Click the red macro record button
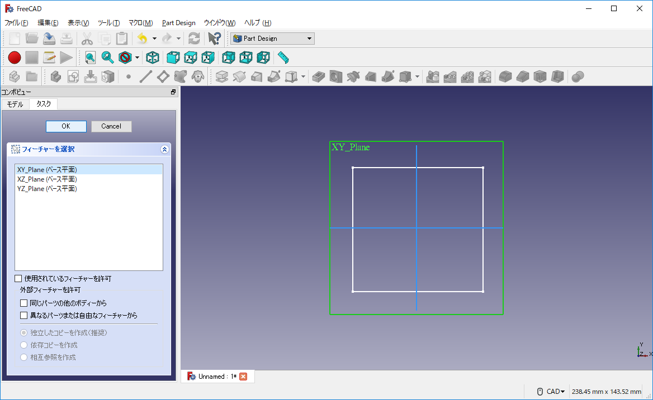This screenshot has width=653, height=400. (x=15, y=58)
